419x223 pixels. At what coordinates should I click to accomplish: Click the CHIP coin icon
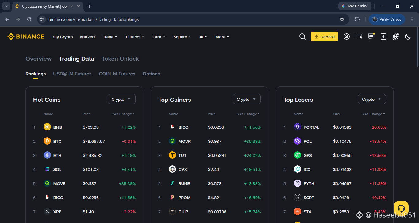pyautogui.click(x=172, y=212)
